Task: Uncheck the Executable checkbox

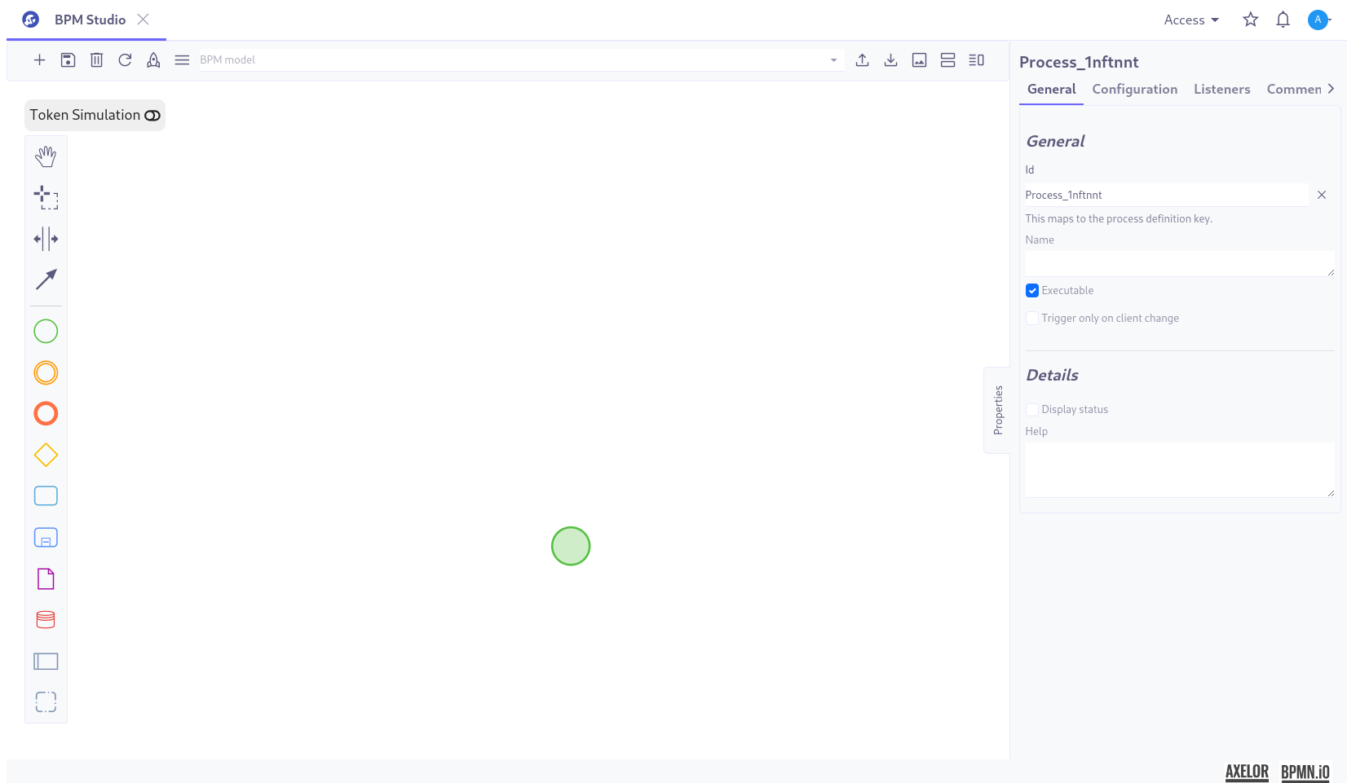Action: pyautogui.click(x=1032, y=291)
